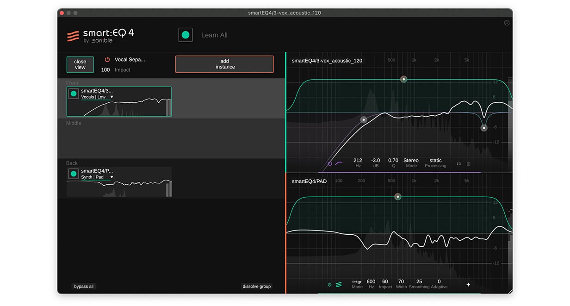Toggle the Vocal Separation group power icon
The width and height of the screenshot is (570, 306).
tap(107, 60)
